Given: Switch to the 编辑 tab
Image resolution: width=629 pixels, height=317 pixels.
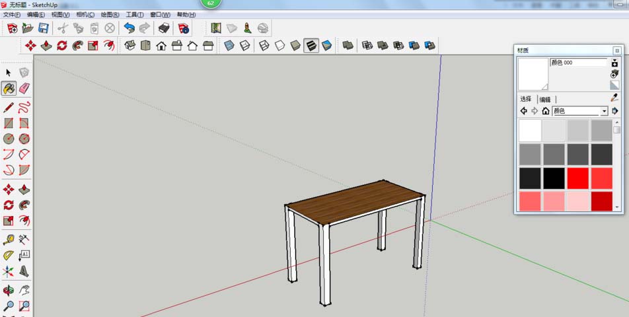Looking at the screenshot, I should [x=545, y=99].
